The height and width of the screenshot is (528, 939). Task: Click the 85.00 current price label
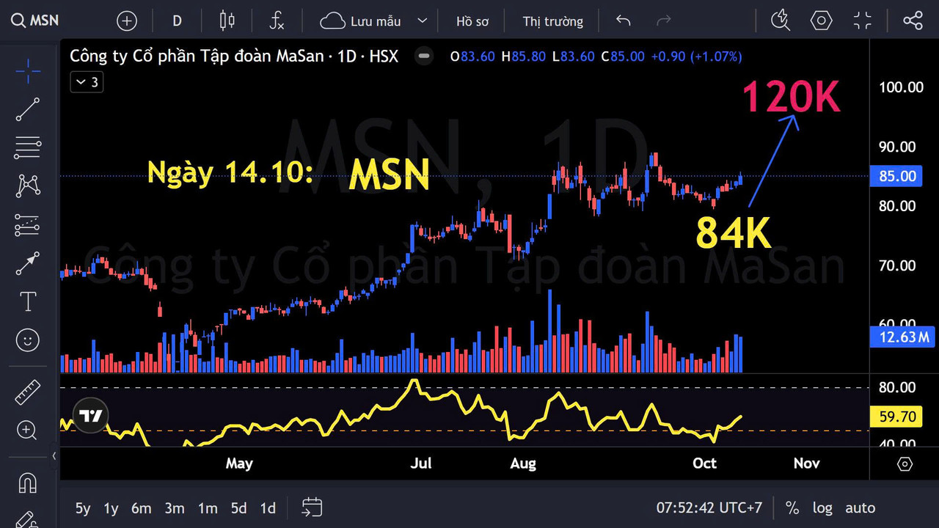[896, 177]
